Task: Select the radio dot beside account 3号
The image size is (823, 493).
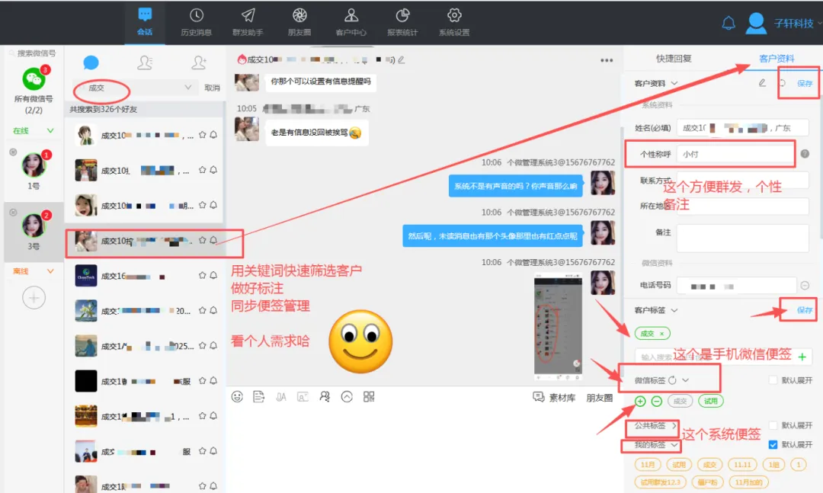Action: (x=13, y=213)
